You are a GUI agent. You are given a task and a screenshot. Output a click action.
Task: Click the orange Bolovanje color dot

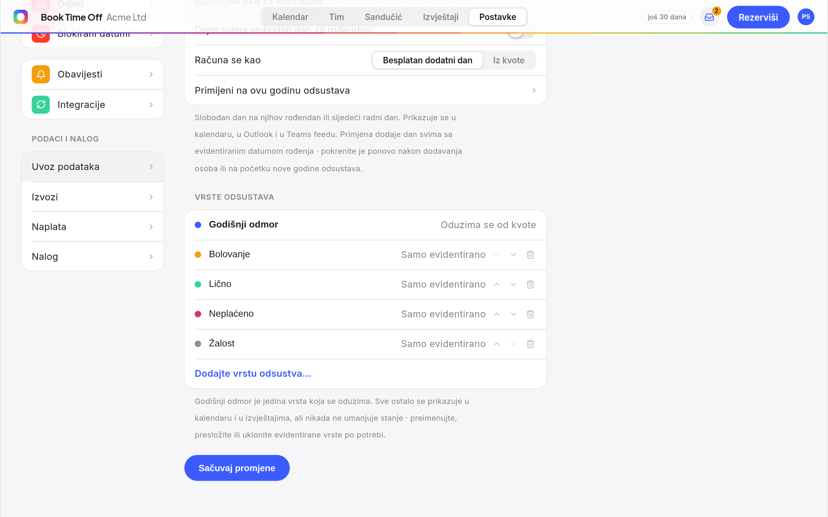pyautogui.click(x=198, y=255)
